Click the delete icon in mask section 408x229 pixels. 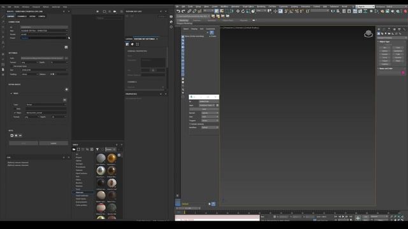click(x=64, y=100)
